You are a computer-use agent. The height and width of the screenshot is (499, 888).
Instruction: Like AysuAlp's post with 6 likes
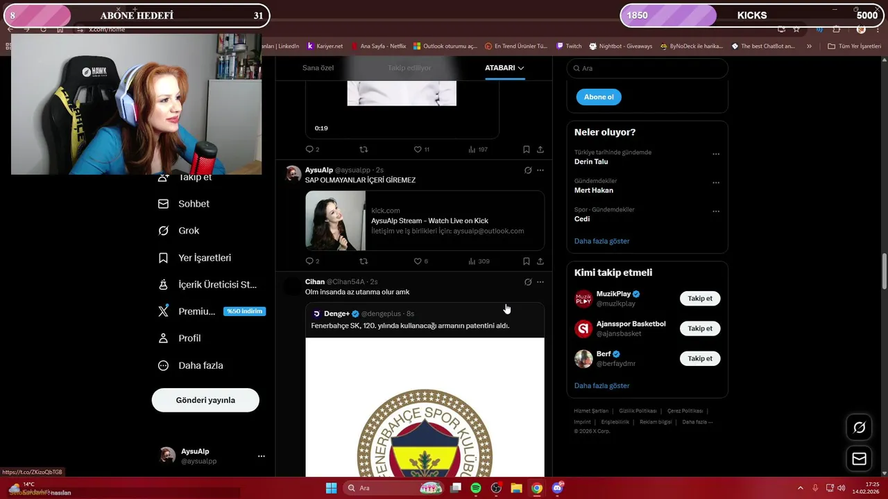point(420,261)
